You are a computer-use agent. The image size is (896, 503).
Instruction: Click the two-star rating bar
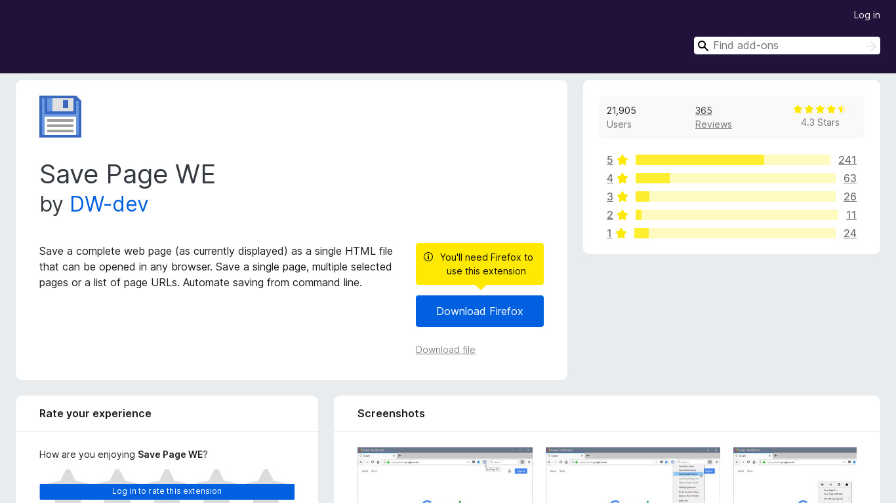pos(737,215)
